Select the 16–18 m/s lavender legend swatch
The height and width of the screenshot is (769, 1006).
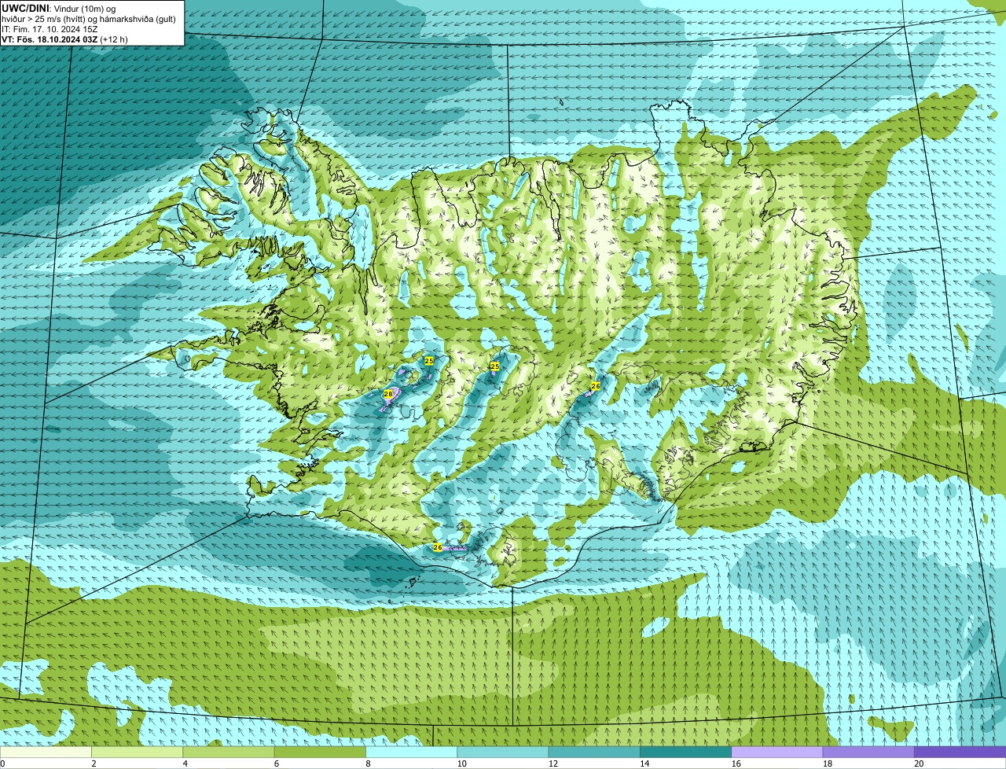coord(777,752)
